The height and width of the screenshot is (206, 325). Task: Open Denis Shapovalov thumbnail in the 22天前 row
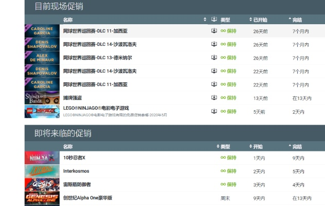tap(42, 71)
